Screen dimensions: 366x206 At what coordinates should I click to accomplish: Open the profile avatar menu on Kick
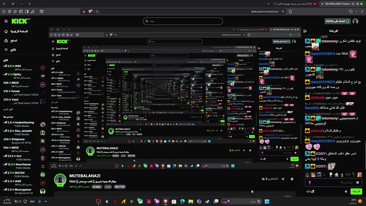click(x=355, y=21)
